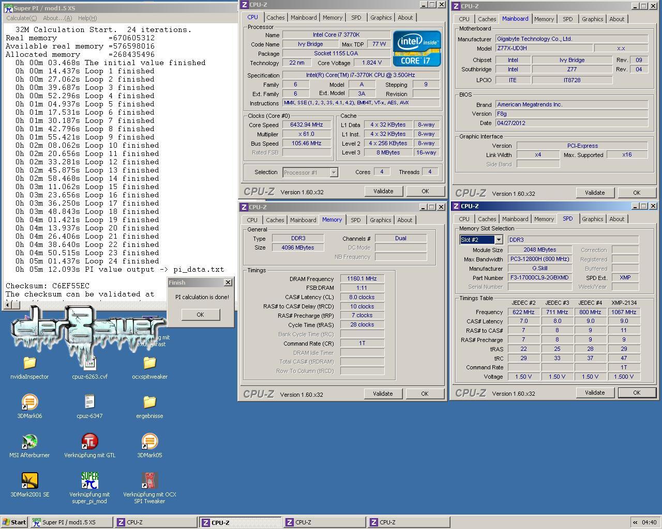Open the nvidiaInspector folder icon
The height and width of the screenshot is (529, 662).
(29, 363)
